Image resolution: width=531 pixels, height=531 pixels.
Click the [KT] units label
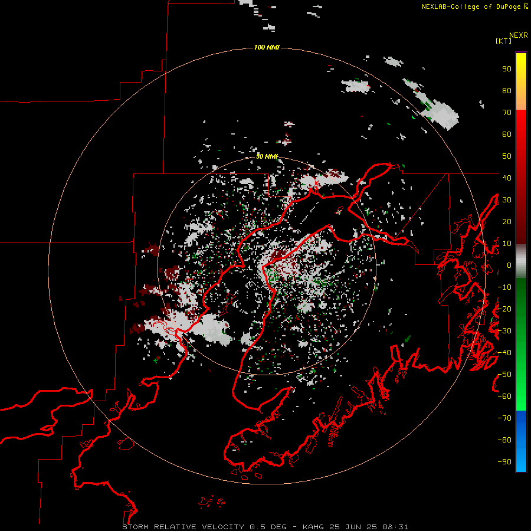(503, 41)
